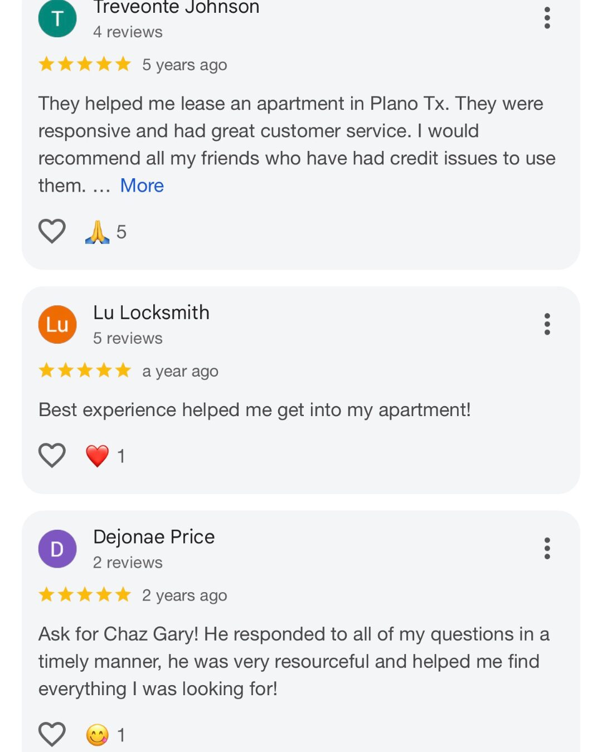Like Treveonte Johnson's review with heart
This screenshot has width=602, height=752.
coord(52,231)
